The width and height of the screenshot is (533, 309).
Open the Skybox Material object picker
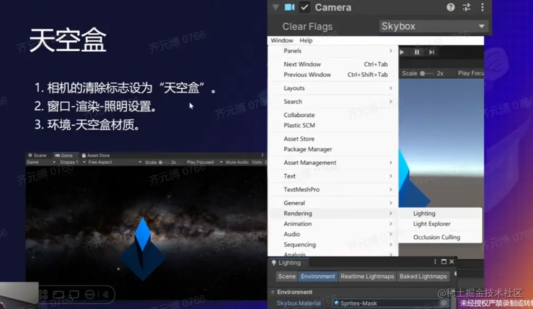pyautogui.click(x=444, y=303)
